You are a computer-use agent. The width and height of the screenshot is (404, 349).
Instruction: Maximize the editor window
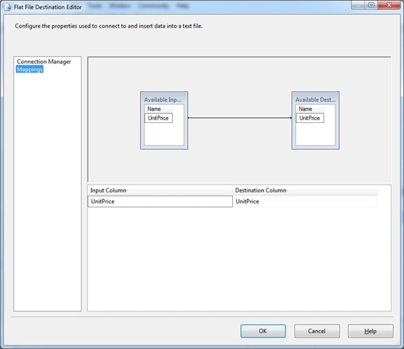[x=371, y=5]
